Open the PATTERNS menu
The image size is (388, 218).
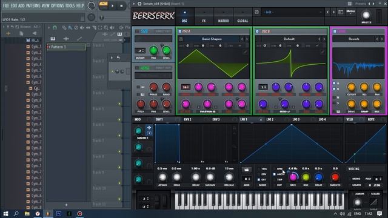click(33, 5)
